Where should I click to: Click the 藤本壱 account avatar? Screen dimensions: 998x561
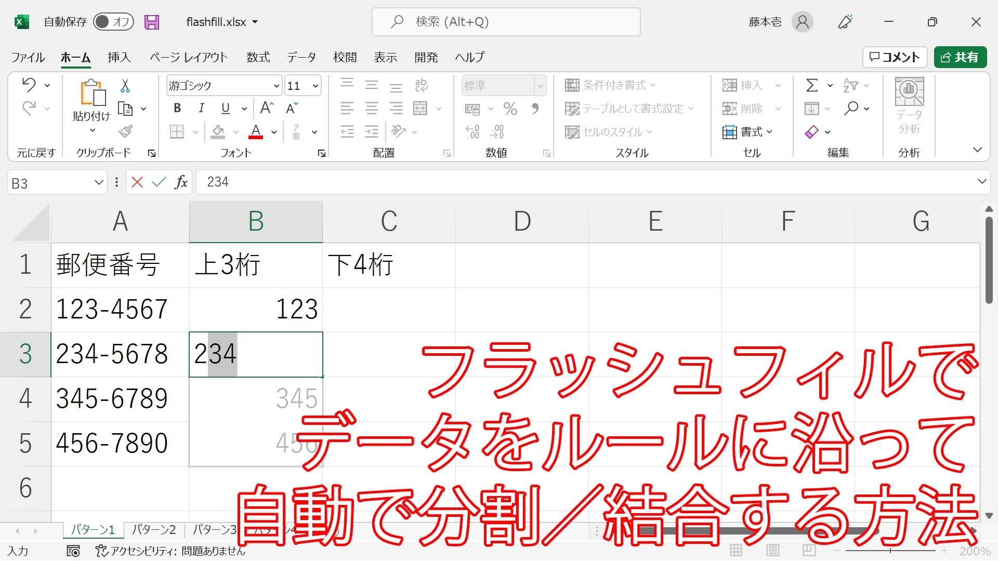[802, 22]
